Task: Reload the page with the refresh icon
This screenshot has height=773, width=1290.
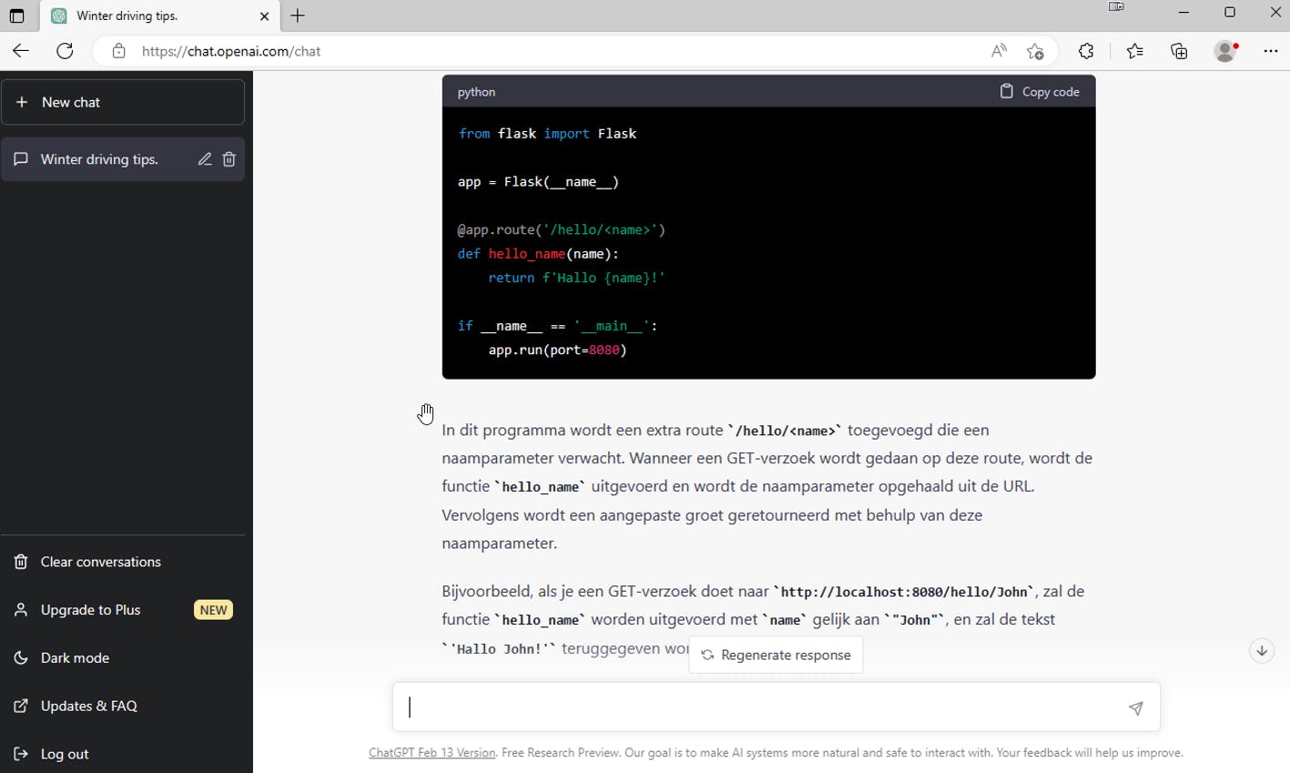Action: [x=65, y=51]
